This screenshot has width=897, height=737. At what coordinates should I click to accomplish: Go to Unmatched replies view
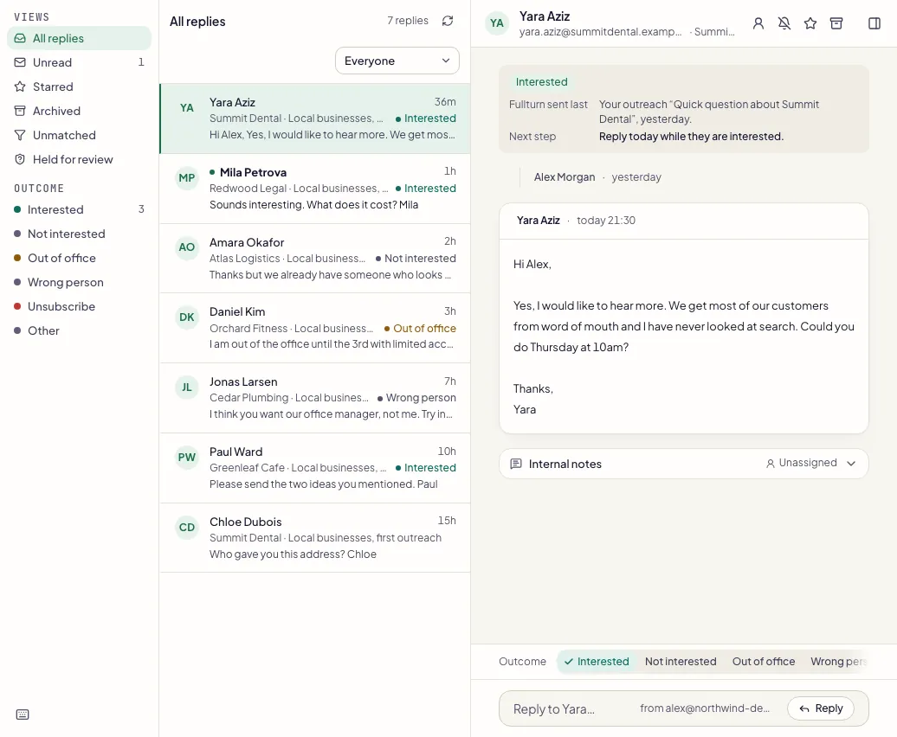[79, 136]
